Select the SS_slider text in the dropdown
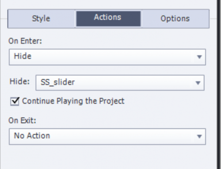Screen dimensions: 221x169 57,82
